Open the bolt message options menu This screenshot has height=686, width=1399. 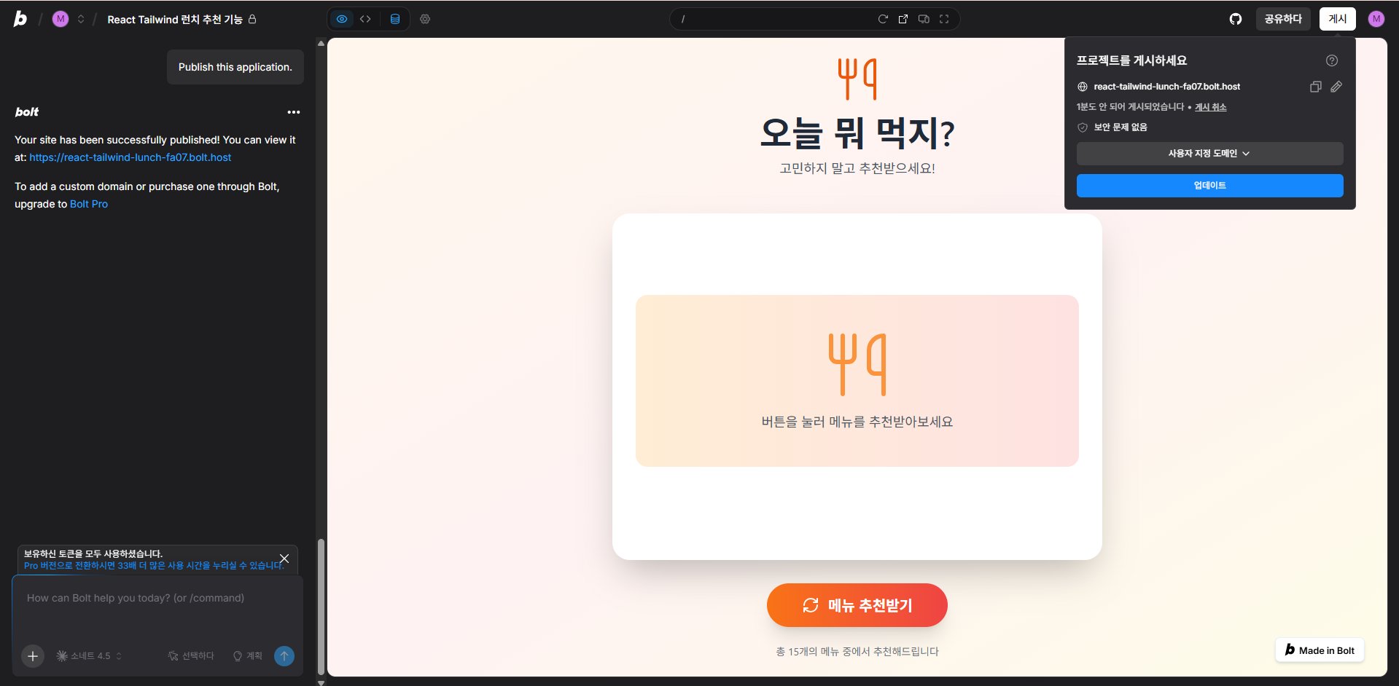[x=294, y=112]
